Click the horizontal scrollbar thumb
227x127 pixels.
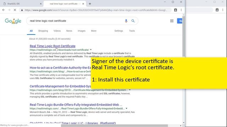click(x=114, y=126)
